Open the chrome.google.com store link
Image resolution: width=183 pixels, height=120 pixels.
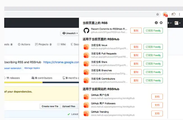pyautogui.click(x=61, y=62)
